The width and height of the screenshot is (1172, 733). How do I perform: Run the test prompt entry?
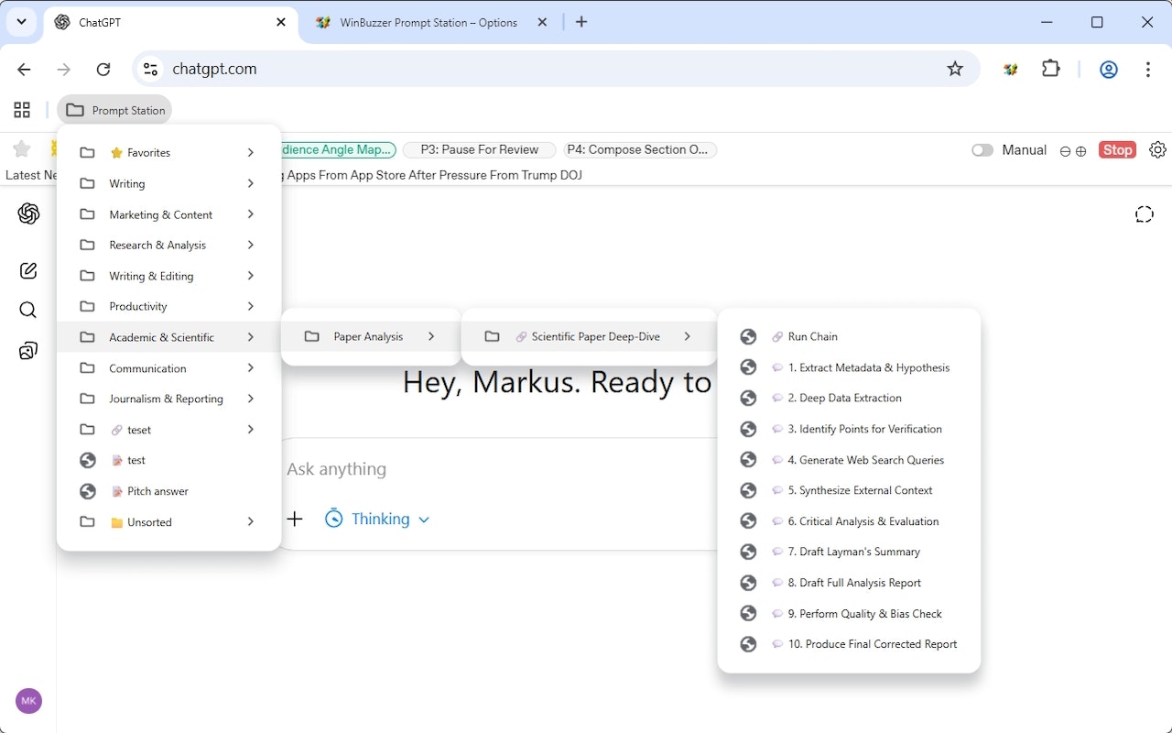[168, 460]
